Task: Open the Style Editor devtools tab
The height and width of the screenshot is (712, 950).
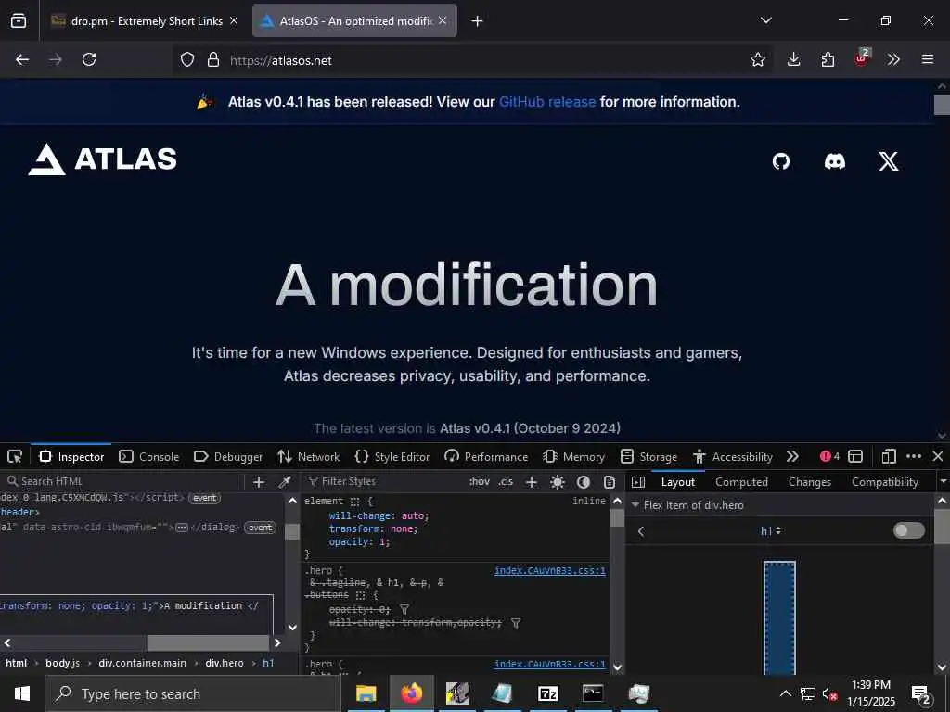Action: 392,456
